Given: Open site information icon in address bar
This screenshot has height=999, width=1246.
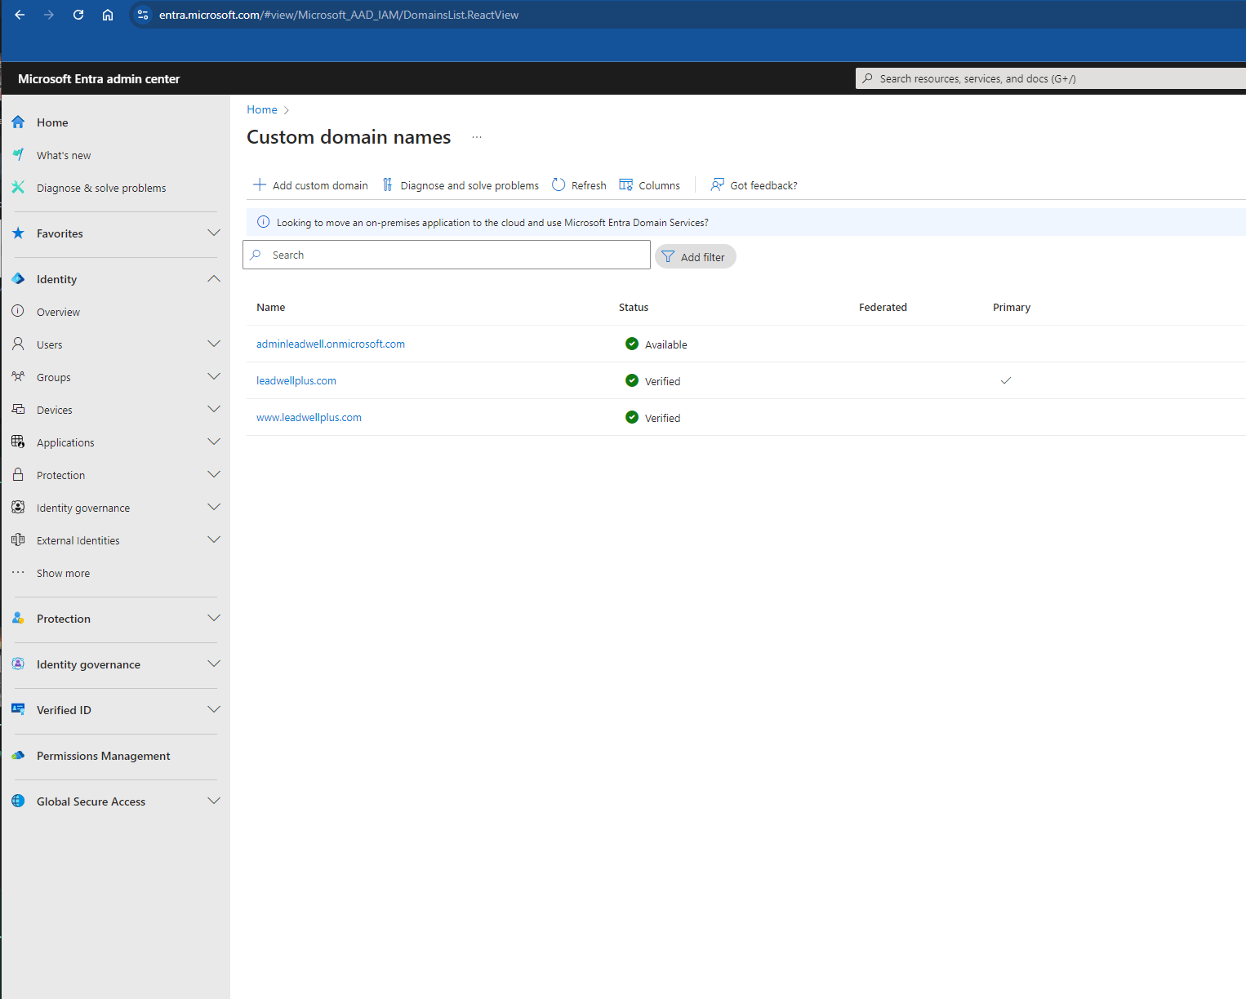Looking at the screenshot, I should coord(143,15).
